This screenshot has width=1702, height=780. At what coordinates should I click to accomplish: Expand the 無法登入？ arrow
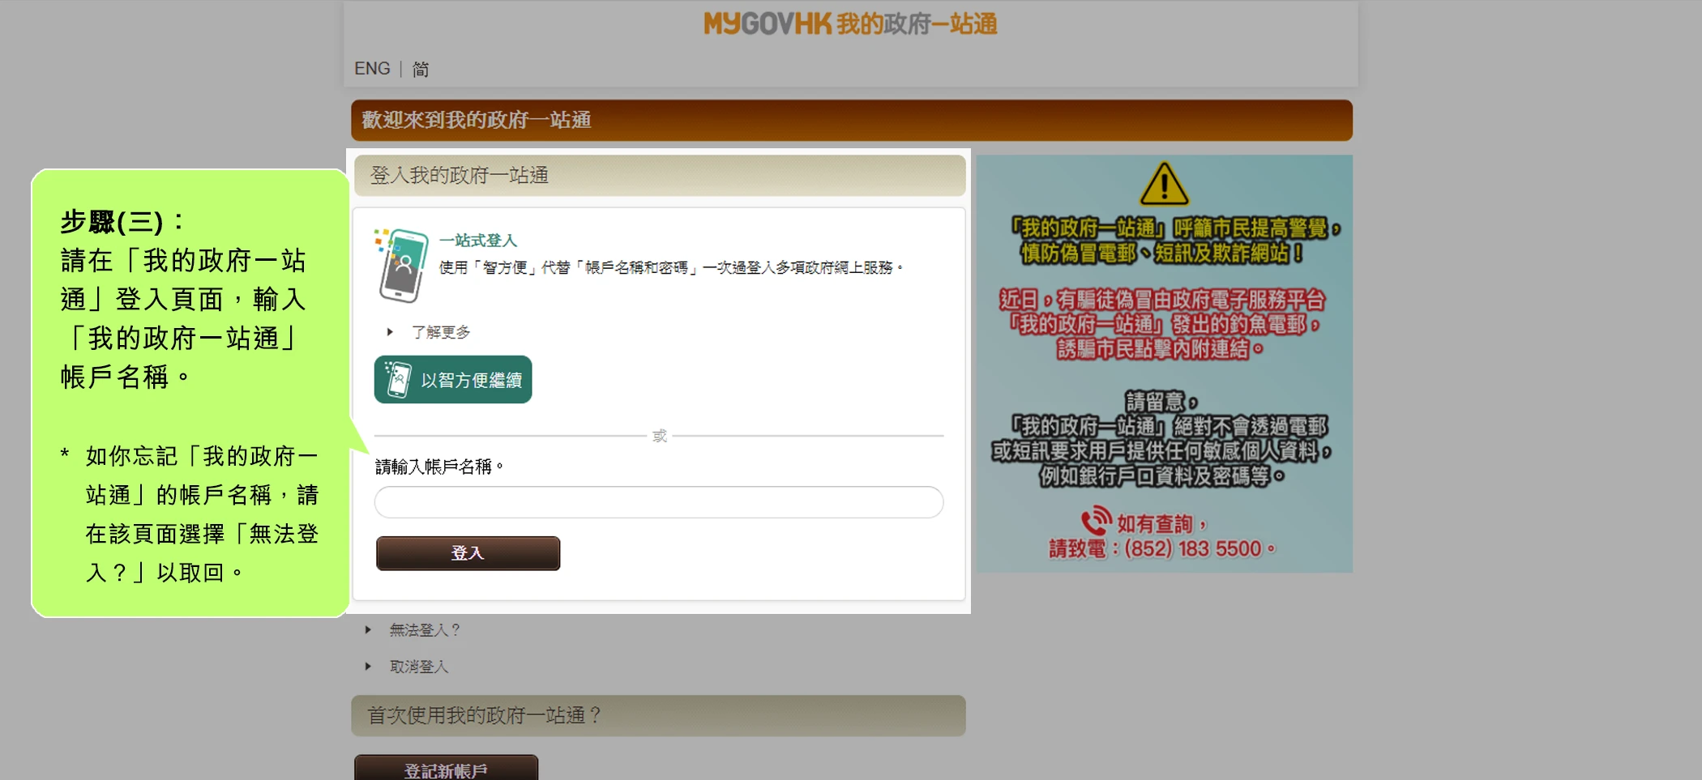pos(368,629)
